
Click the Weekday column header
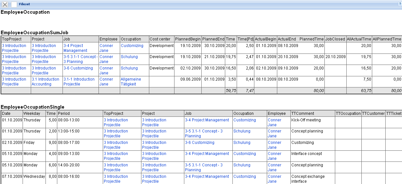31,114
